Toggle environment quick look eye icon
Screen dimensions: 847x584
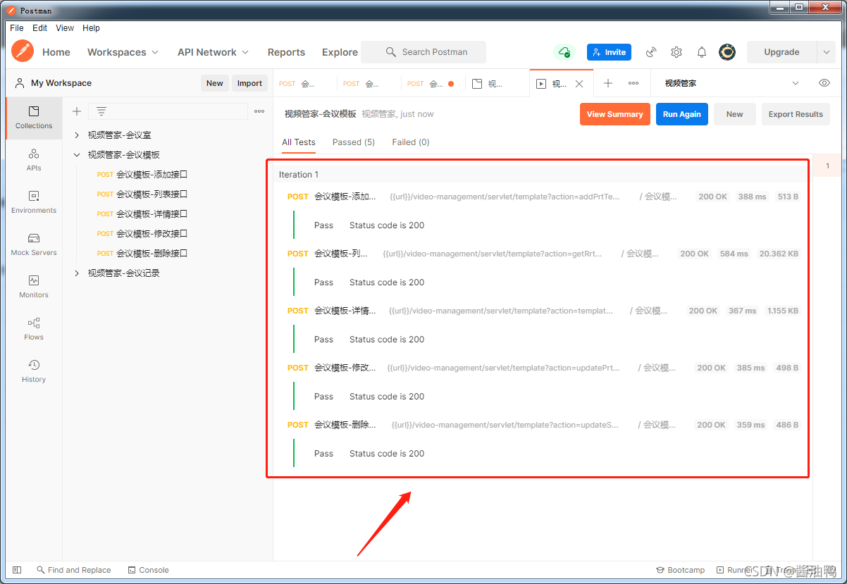(x=824, y=83)
